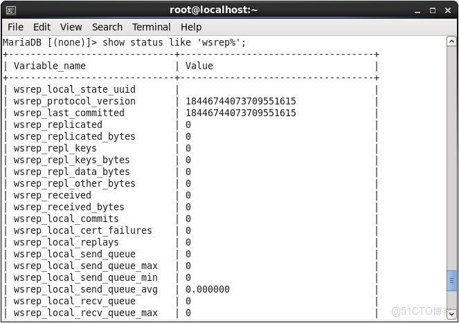Maximize the terminal window

[433, 10]
